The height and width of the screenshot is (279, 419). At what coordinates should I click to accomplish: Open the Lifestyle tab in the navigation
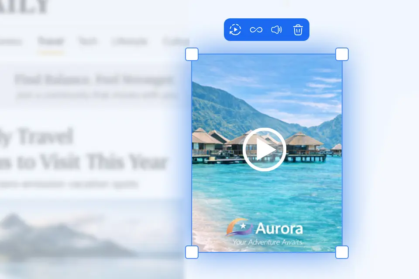(130, 41)
